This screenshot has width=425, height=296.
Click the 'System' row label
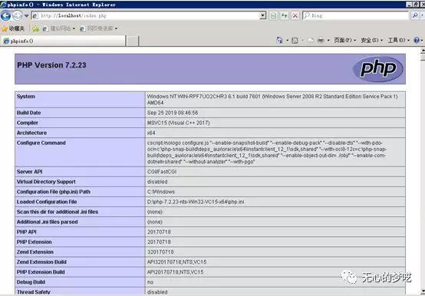point(26,97)
